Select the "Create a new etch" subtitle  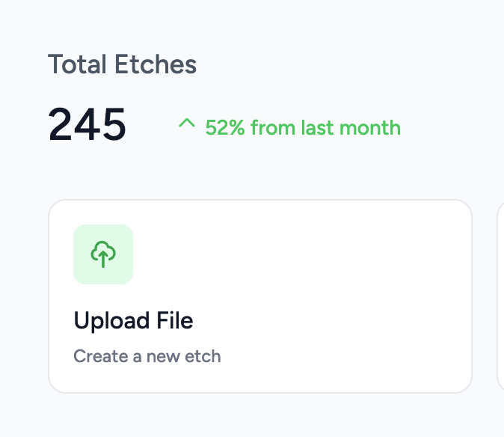click(147, 356)
